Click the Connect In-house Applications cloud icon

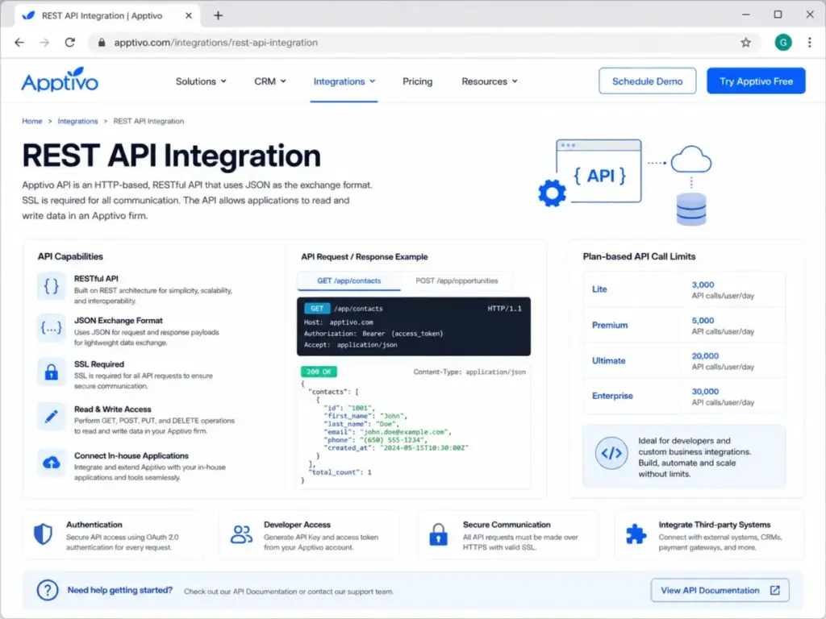[x=51, y=463]
